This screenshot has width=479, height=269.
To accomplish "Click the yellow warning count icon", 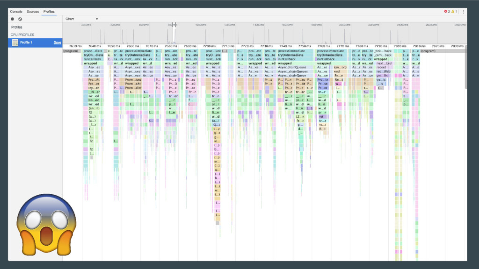I will click(453, 11).
